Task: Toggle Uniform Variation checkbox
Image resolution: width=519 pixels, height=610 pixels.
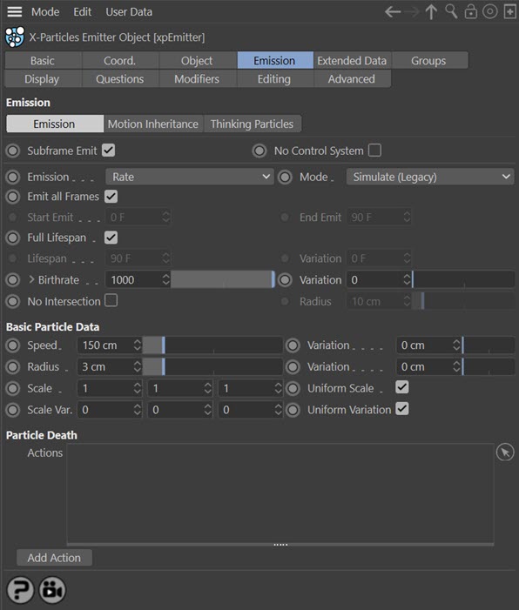Action: pyautogui.click(x=401, y=409)
